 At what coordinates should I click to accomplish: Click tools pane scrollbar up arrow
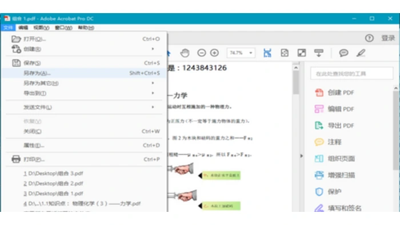pyautogui.click(x=396, y=88)
